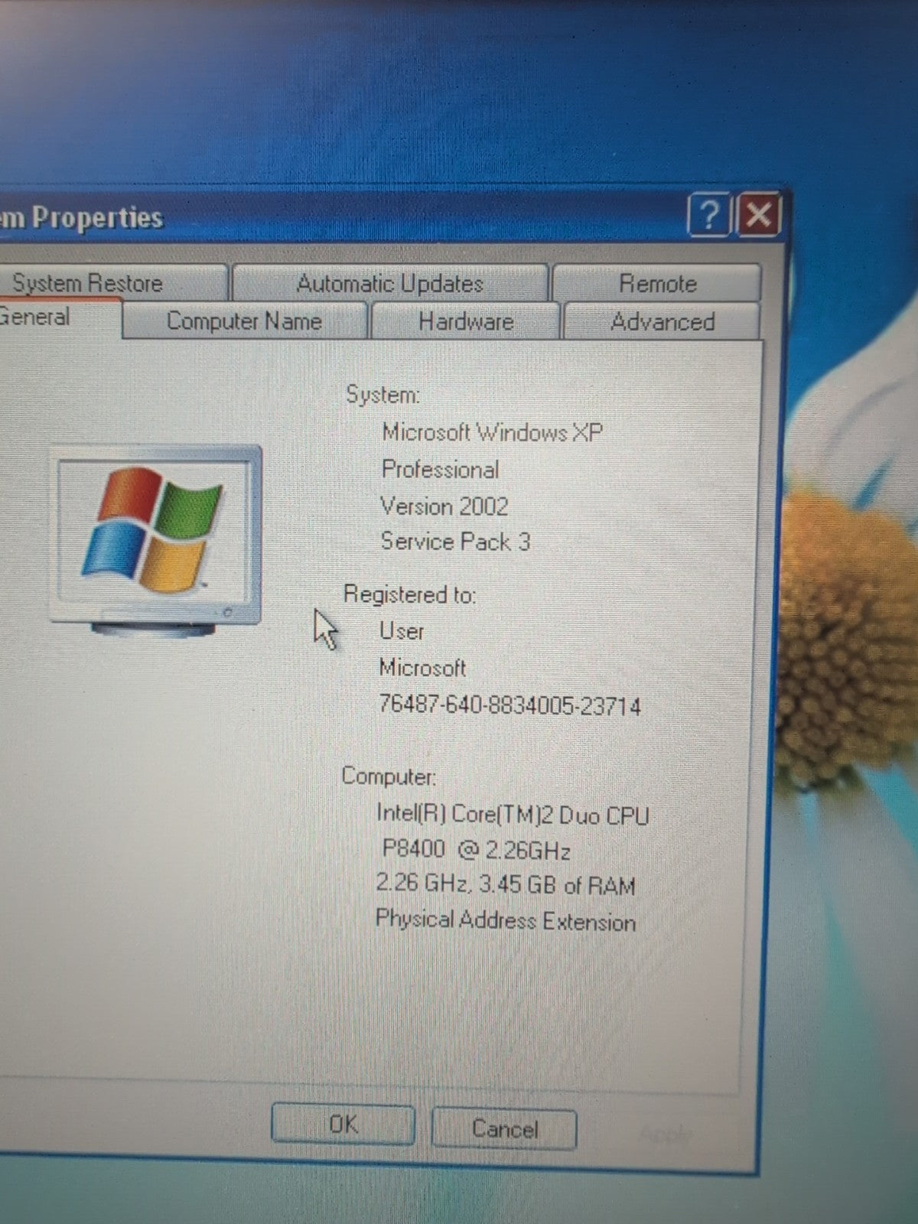Open the System Restore tab
The height and width of the screenshot is (1224, 918).
click(x=113, y=282)
